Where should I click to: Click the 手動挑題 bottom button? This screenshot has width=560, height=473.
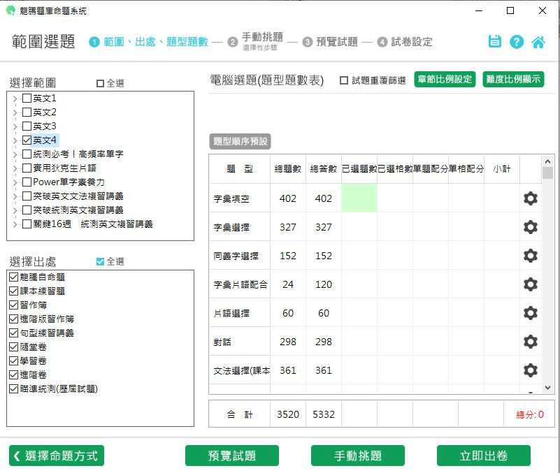357,456
